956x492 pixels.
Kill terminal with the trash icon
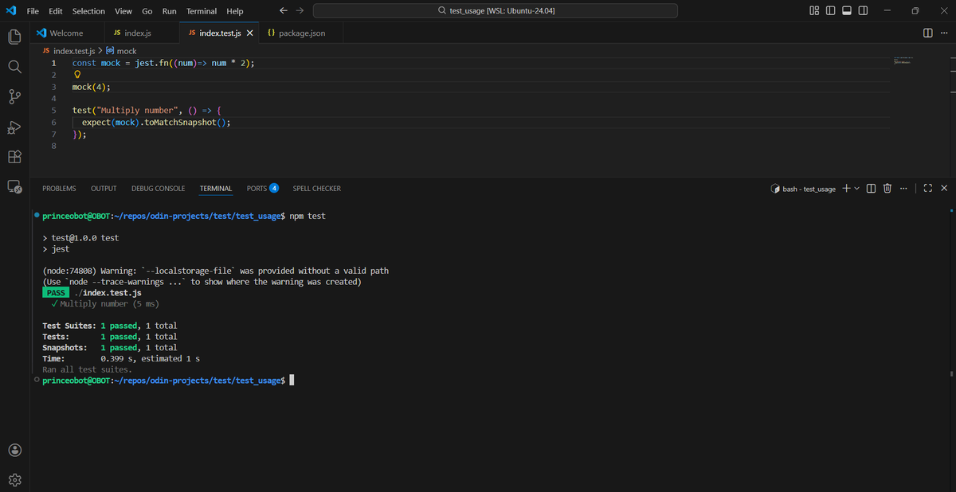click(887, 189)
